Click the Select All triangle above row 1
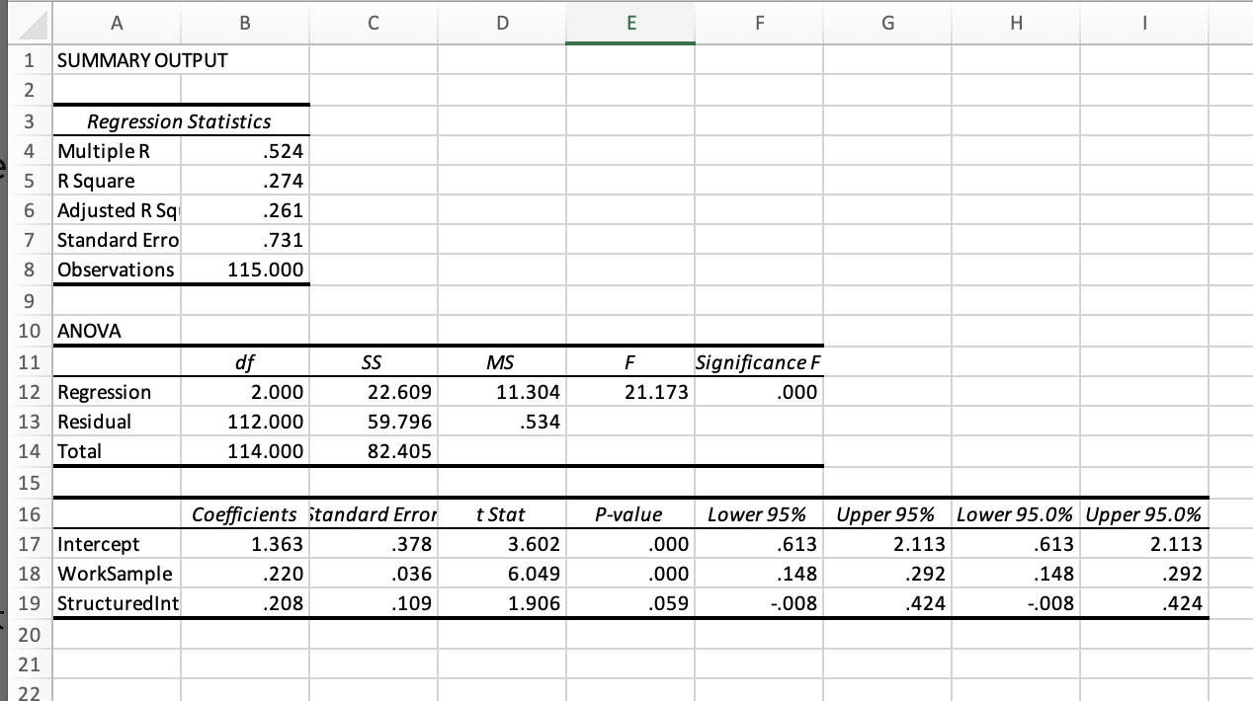Image resolution: width=1253 pixels, height=701 pixels. click(x=30, y=22)
